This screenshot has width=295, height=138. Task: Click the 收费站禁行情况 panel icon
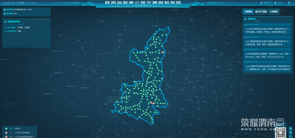click(x=5, y=22)
